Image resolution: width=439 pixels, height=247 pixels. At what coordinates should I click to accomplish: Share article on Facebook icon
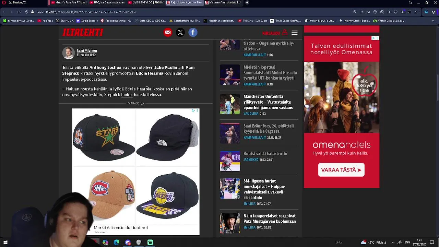(193, 33)
